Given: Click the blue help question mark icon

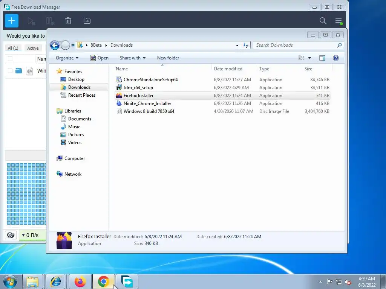Looking at the screenshot, I should [335, 58].
